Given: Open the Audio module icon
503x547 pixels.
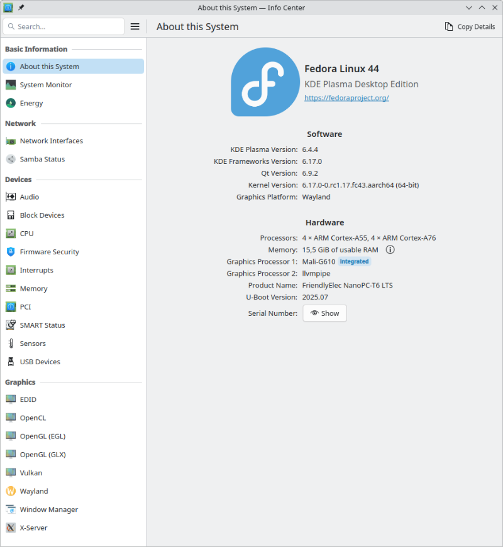Looking at the screenshot, I should click(x=11, y=197).
